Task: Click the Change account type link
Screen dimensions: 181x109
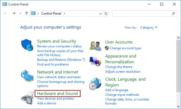Action: (125, 48)
